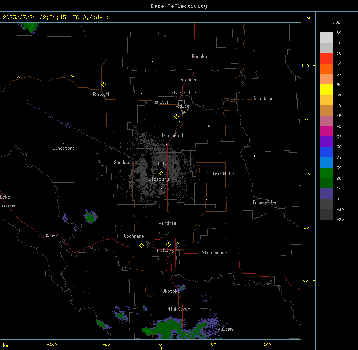Click the Strathmore label
The image size is (358, 350).
coord(214,253)
